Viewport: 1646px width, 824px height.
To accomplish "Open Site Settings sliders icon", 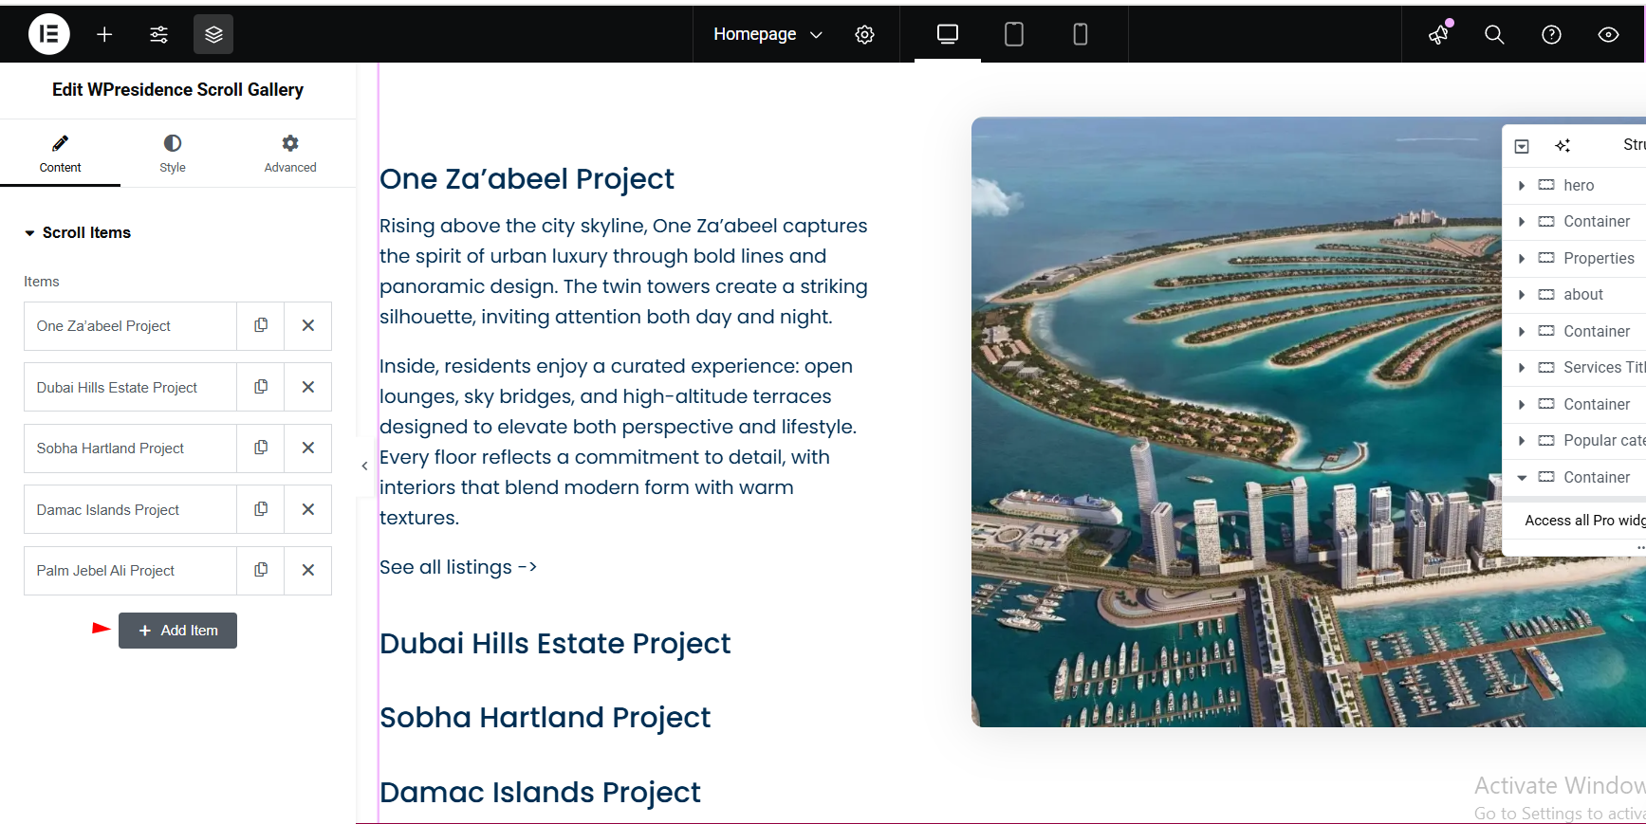I will [x=159, y=34].
